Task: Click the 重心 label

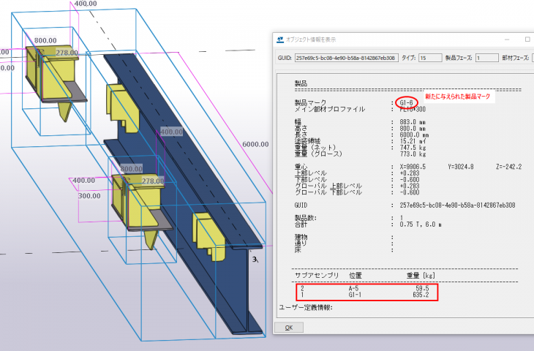Action: coord(301,167)
